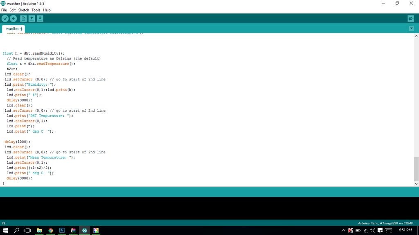Open the Serial Monitor magnifier icon

(410, 19)
